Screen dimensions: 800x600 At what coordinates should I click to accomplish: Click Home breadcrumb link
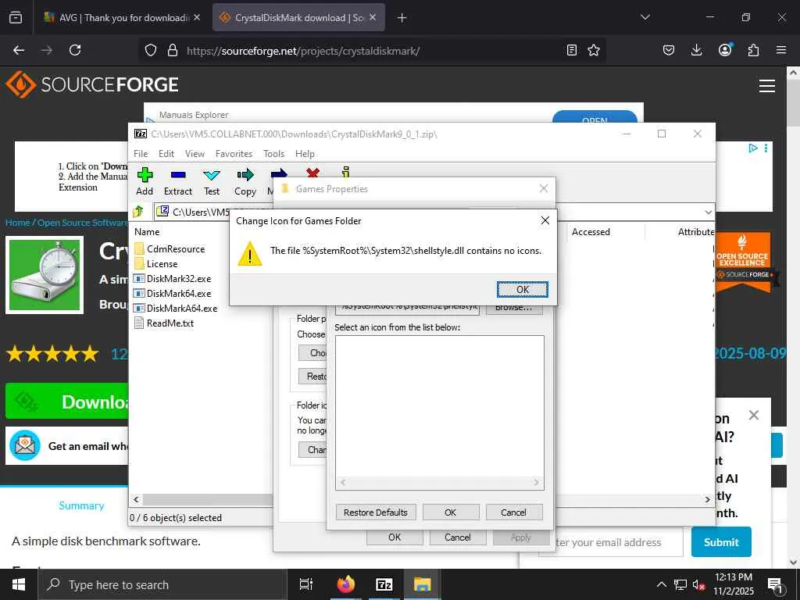18,223
